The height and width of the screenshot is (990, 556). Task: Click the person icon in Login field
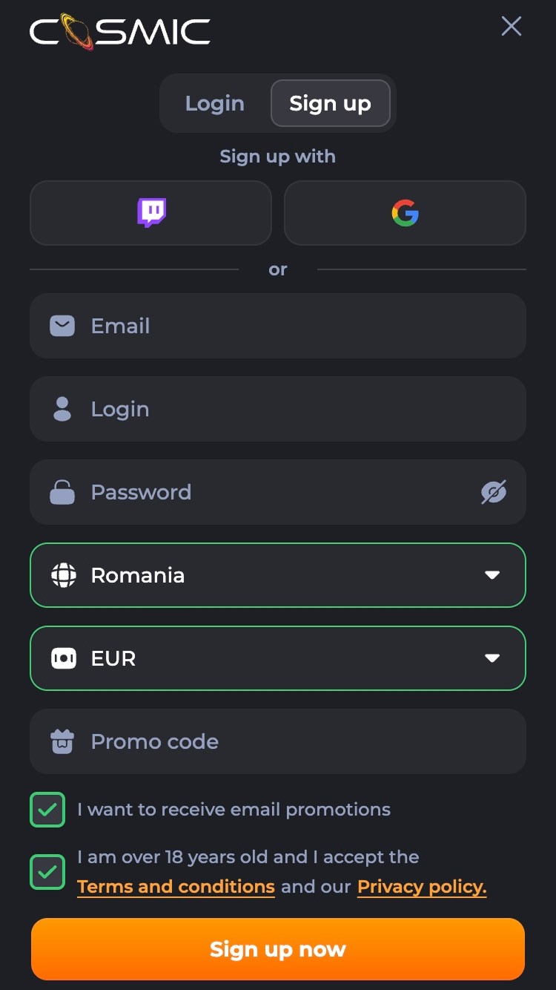click(x=62, y=409)
